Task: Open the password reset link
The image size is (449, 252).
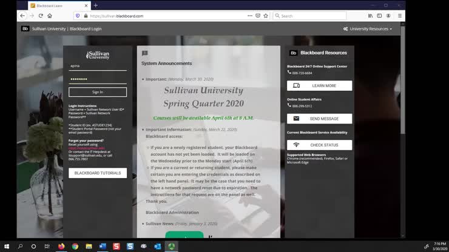Action: (87, 148)
